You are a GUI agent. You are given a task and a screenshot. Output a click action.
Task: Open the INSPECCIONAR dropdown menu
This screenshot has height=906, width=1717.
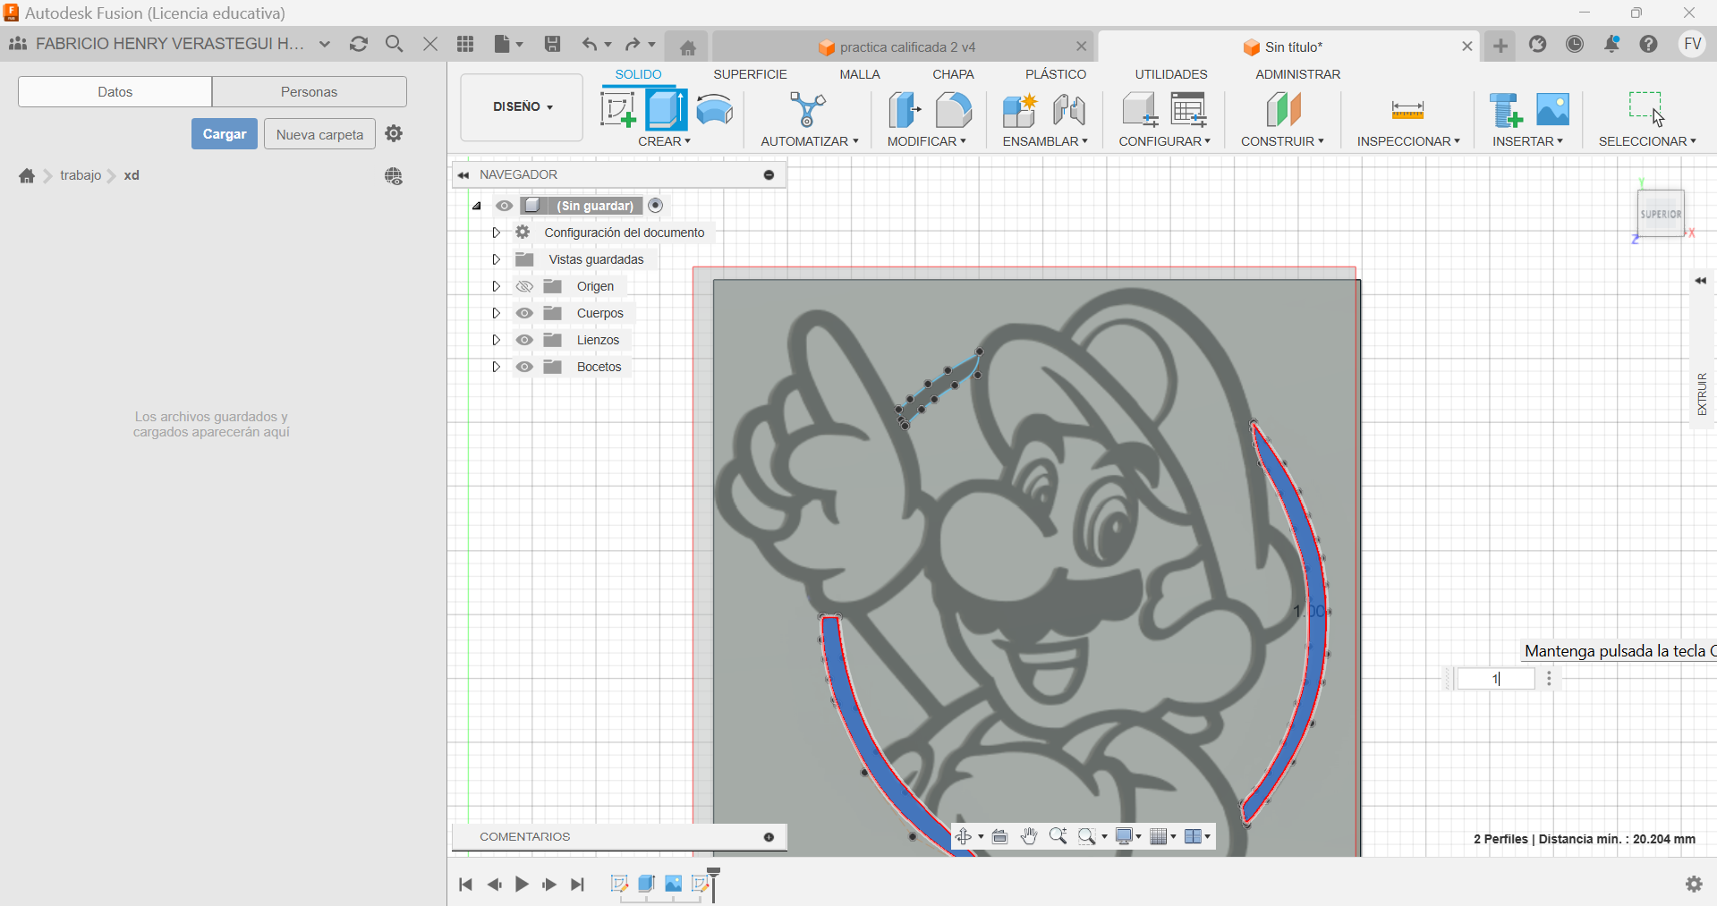[x=1408, y=141]
